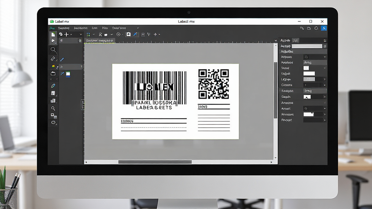
Task: Switch to the second tab of the right panel
Action: pos(295,41)
